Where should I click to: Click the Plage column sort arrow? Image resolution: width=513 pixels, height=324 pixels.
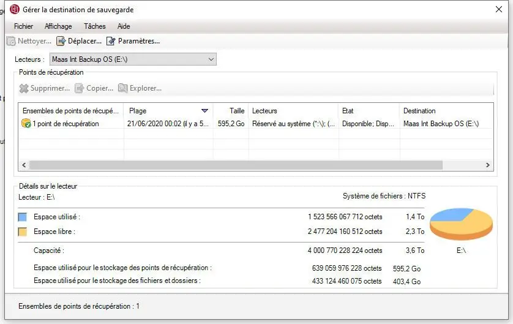(205, 111)
